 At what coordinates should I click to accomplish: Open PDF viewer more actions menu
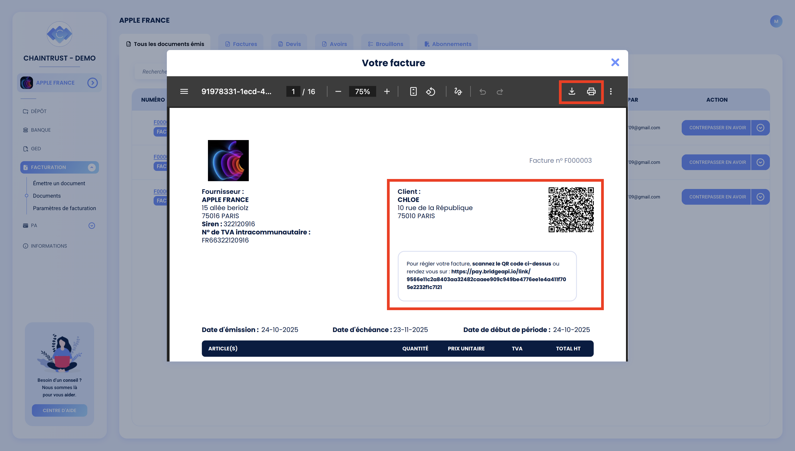click(x=610, y=91)
